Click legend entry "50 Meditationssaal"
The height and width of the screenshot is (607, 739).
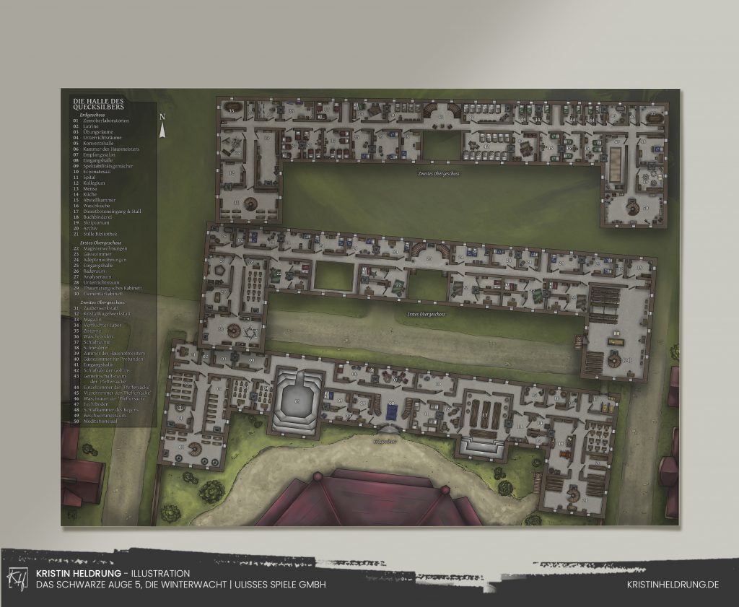point(95,422)
